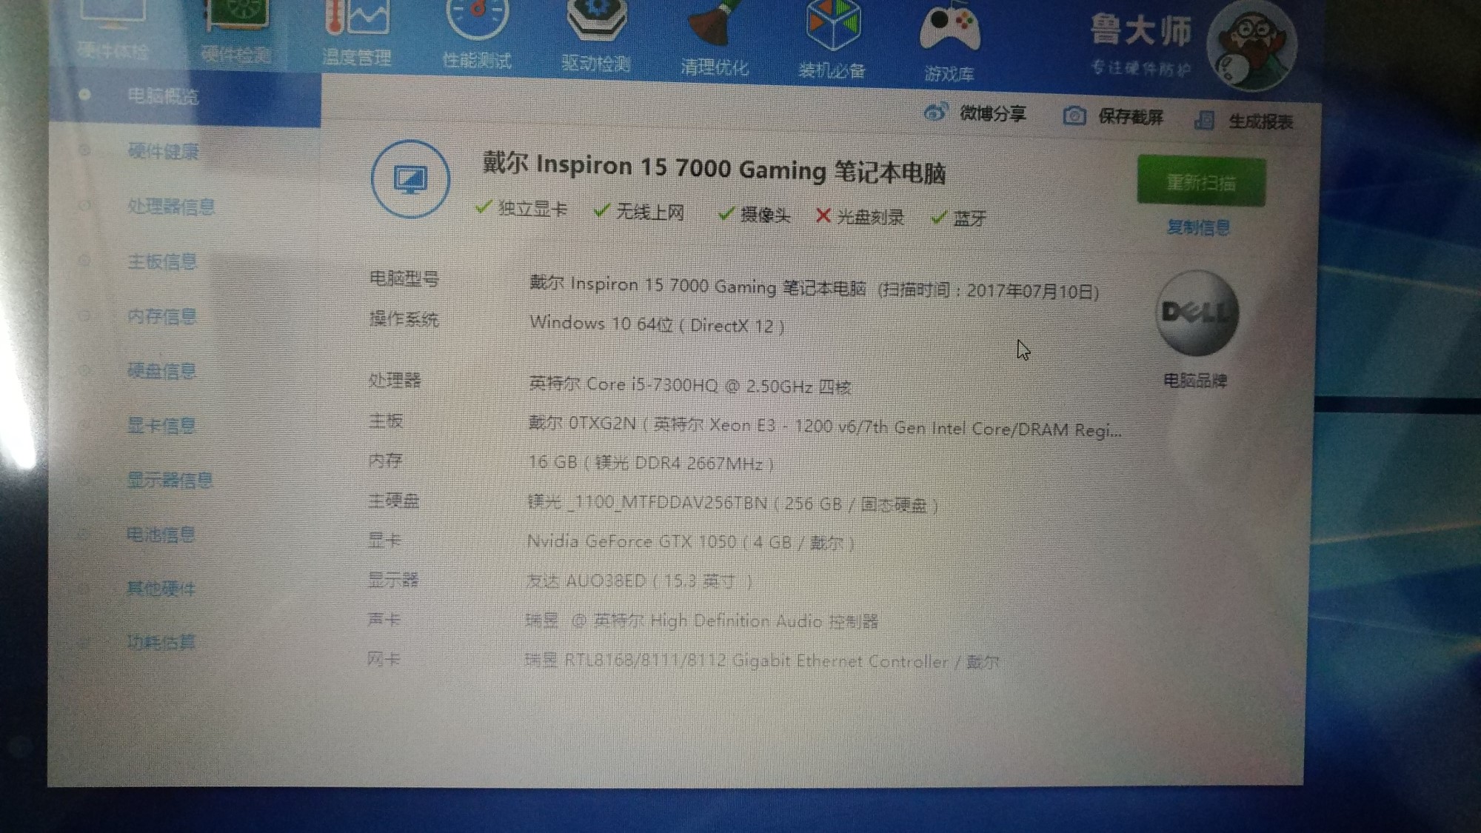Click the 保存截屏 camera icon
The height and width of the screenshot is (833, 1481).
point(1074,116)
